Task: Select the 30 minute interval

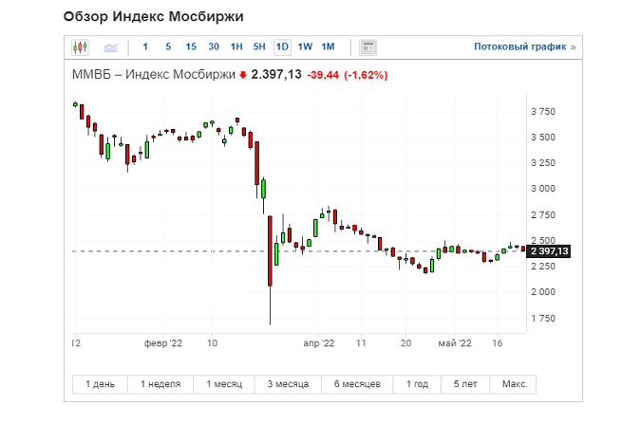Action: (x=214, y=46)
